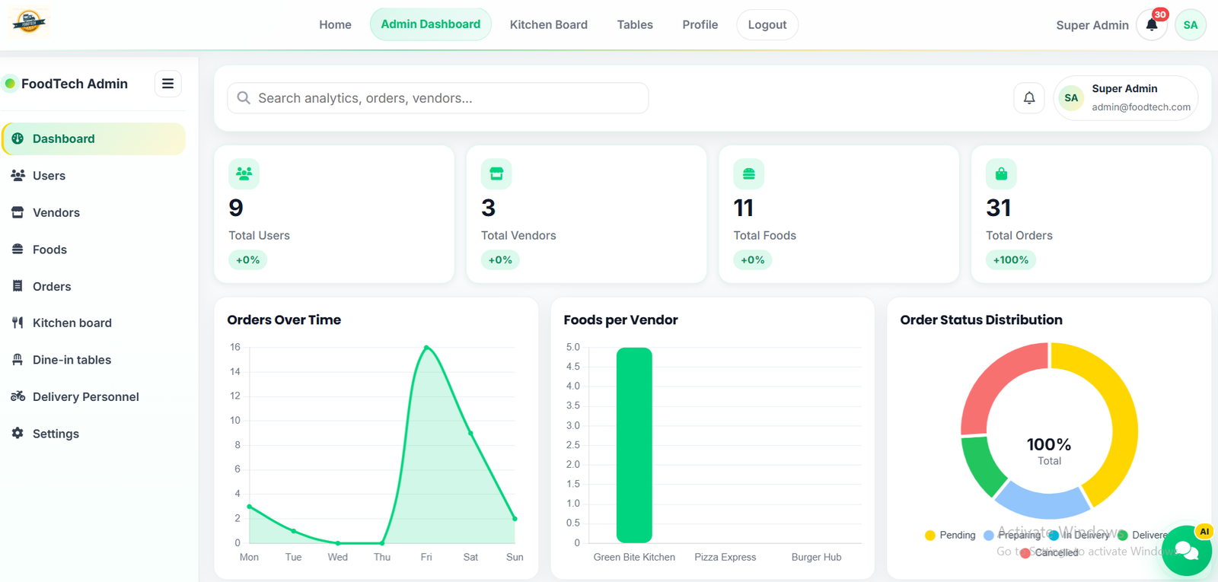Click the Total Vendors store icon
Viewport: 1218px width, 582px height.
pos(496,174)
